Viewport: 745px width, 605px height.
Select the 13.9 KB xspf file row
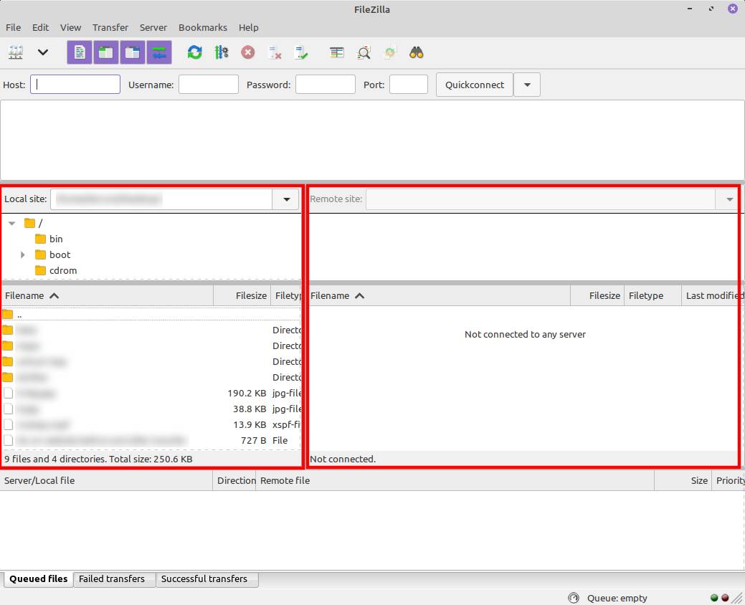pyautogui.click(x=151, y=424)
